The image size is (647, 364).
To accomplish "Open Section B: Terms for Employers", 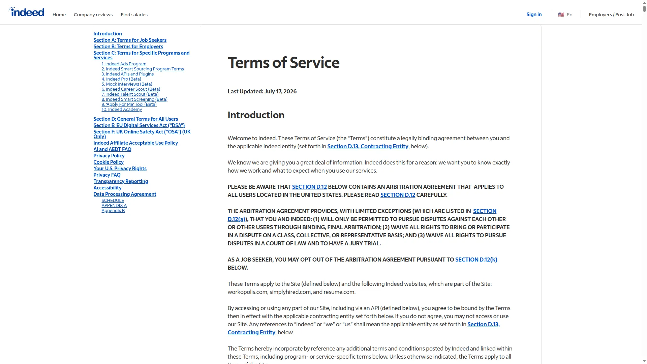I will coord(128,47).
